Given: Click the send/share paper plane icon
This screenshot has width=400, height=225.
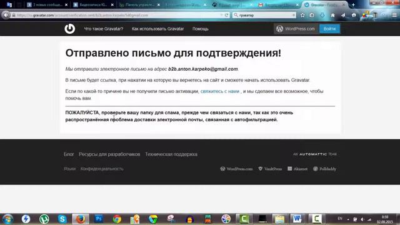Looking at the screenshot, I should [343, 15].
